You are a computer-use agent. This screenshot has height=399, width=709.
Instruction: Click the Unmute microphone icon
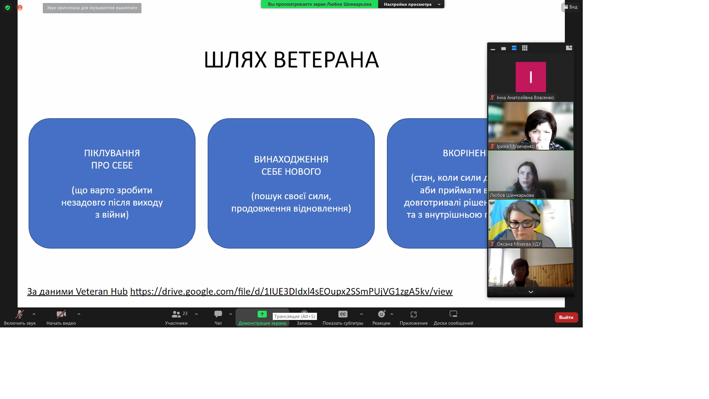[20, 314]
